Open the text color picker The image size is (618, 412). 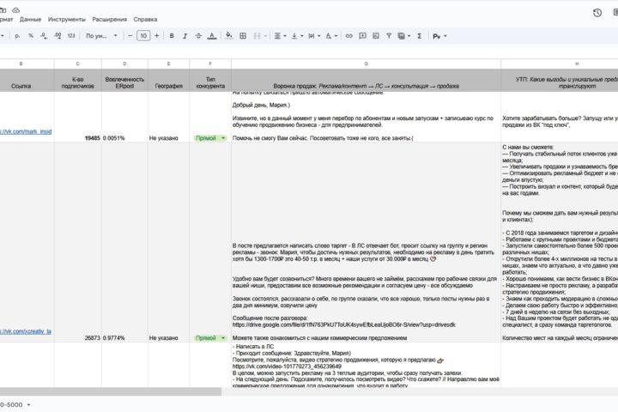212,36
